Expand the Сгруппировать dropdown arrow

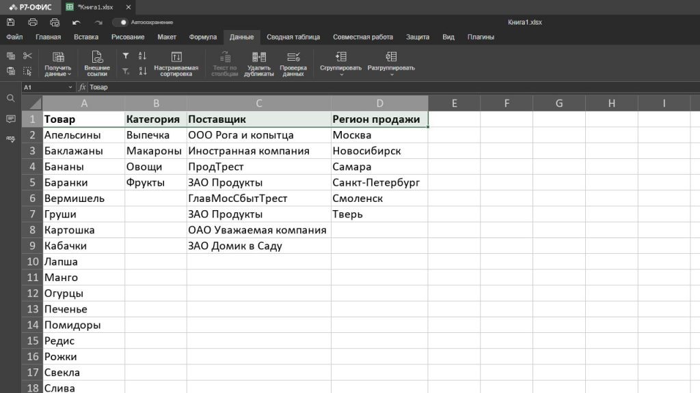coord(342,75)
